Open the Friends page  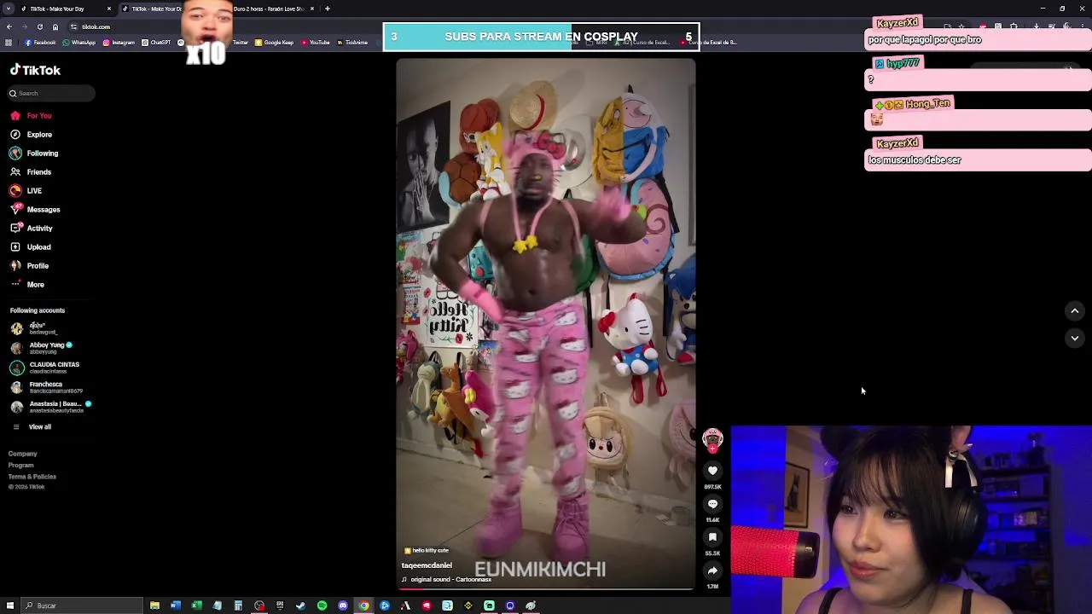tap(32, 171)
